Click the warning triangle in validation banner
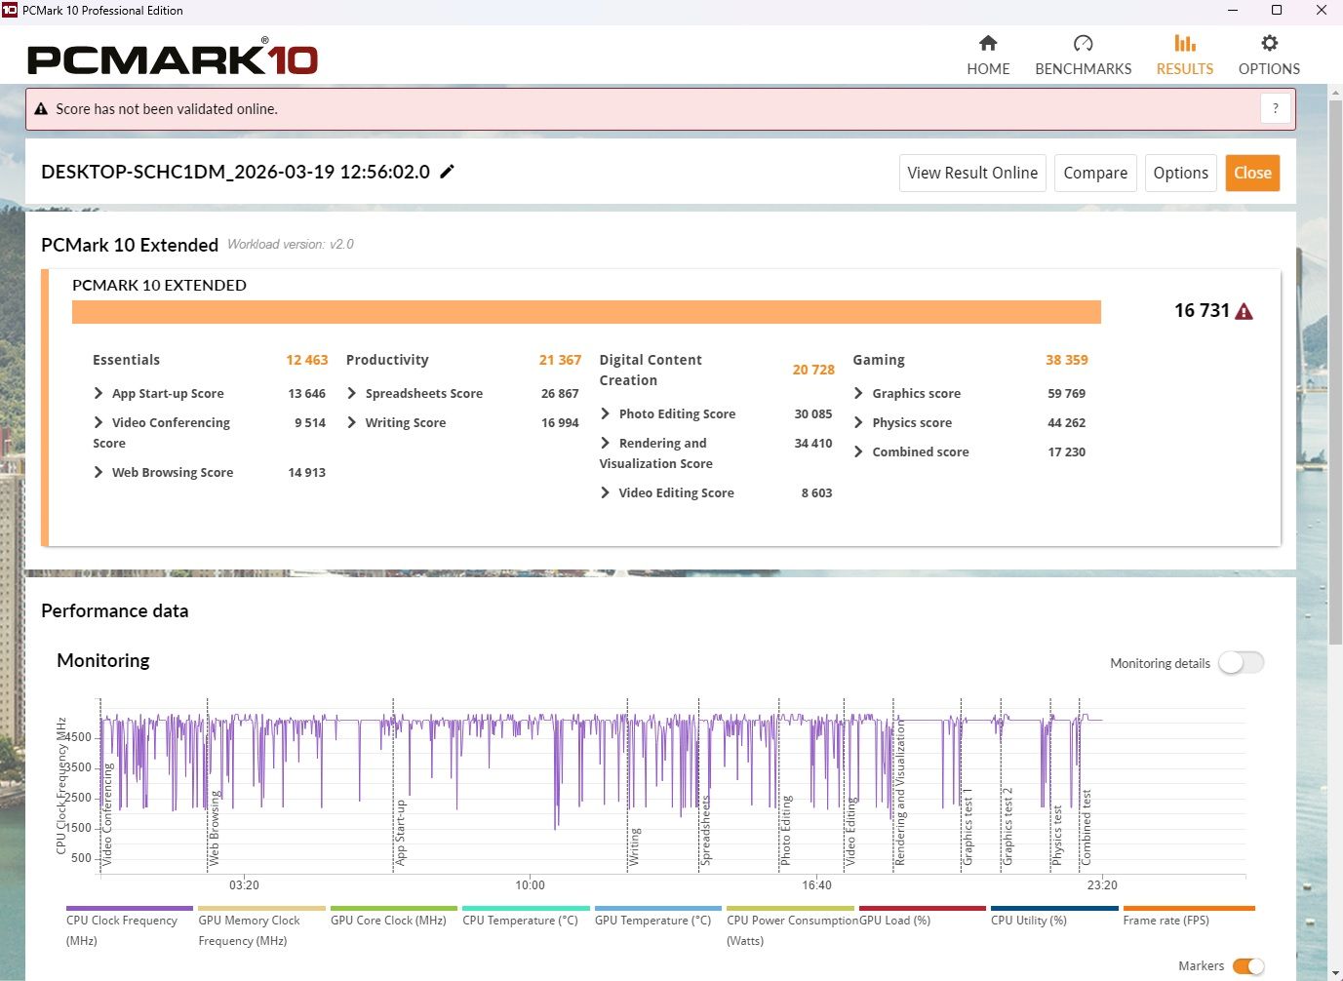This screenshot has width=1343, height=981. [41, 109]
